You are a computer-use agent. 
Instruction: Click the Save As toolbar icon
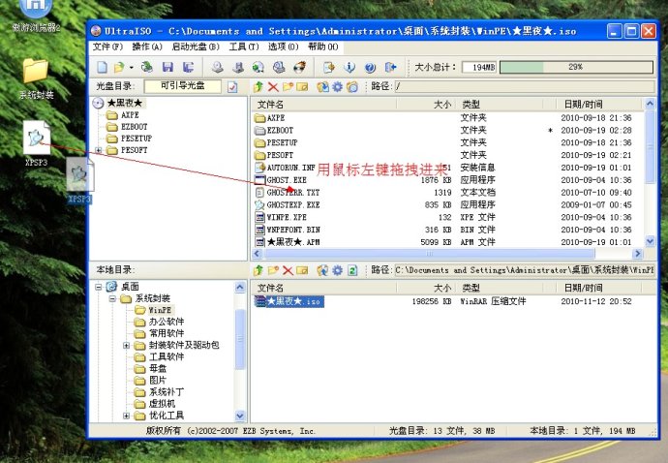[x=188, y=68]
